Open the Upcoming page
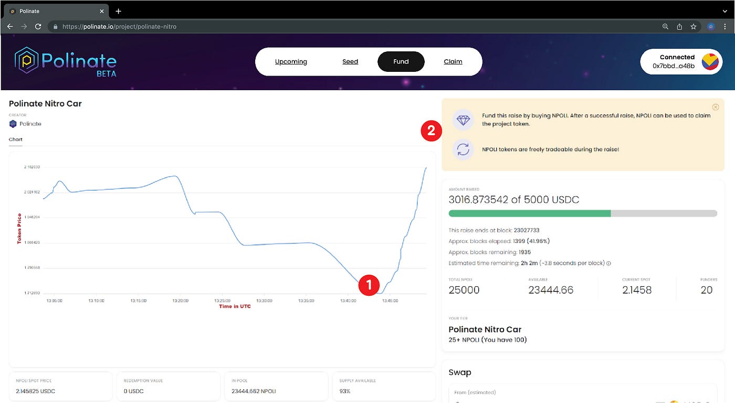 click(291, 62)
